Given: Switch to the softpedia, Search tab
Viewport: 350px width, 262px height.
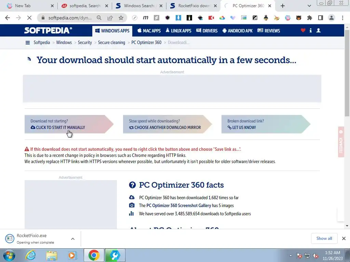Looking at the screenshot, I should [85, 6].
